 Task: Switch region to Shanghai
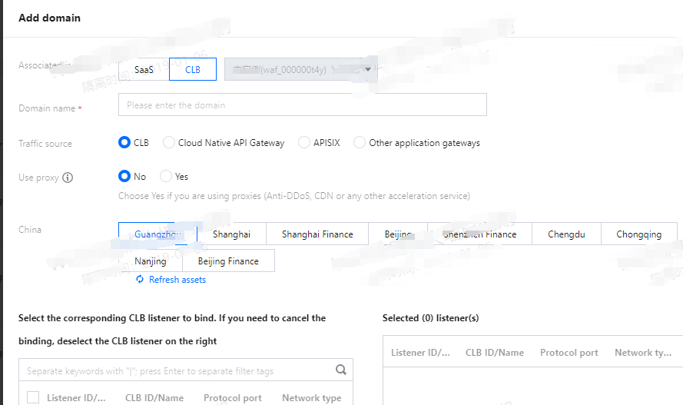coord(231,234)
